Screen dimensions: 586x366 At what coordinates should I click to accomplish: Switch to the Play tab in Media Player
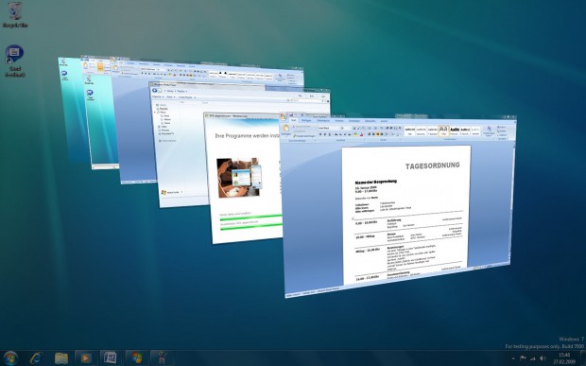(x=301, y=96)
